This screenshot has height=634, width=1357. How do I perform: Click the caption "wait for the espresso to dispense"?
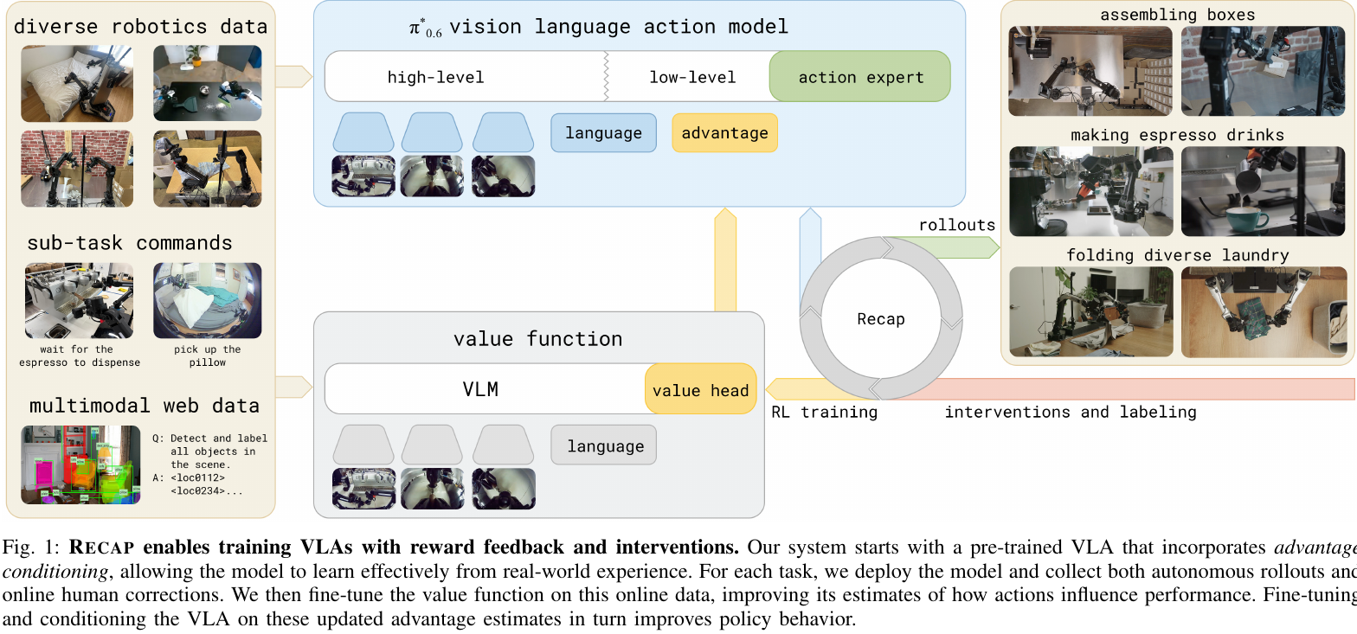(x=80, y=356)
